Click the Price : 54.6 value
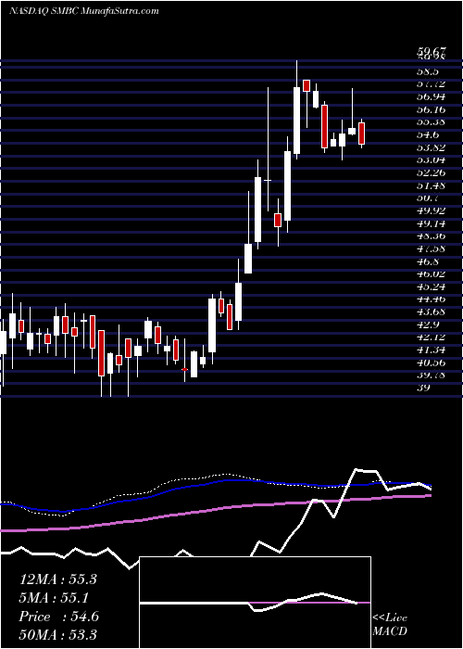 click(x=59, y=617)
